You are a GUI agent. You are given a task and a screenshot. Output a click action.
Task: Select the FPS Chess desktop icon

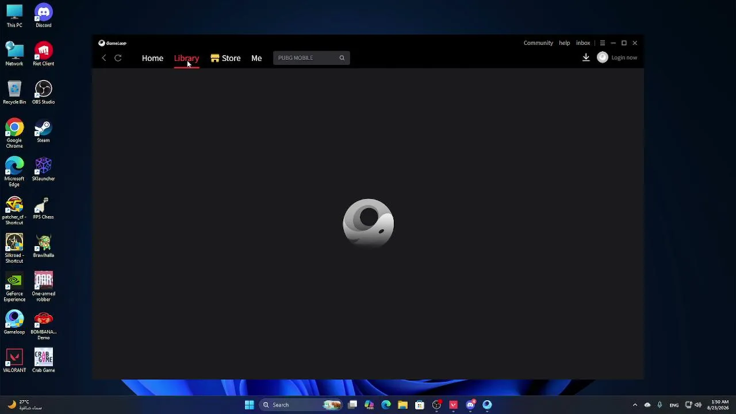click(x=43, y=208)
